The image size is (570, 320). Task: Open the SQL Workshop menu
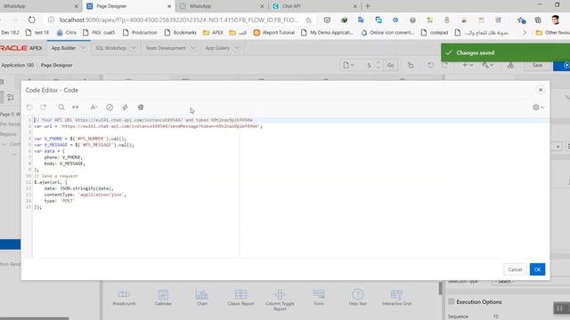tap(110, 48)
